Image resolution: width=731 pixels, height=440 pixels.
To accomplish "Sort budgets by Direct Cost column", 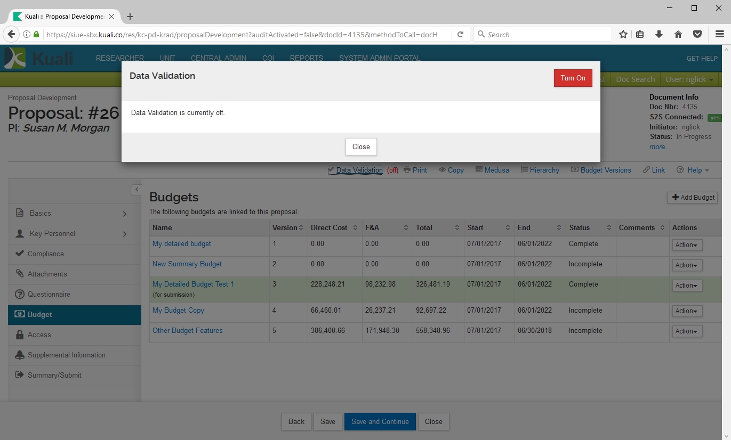I will pyautogui.click(x=329, y=227).
